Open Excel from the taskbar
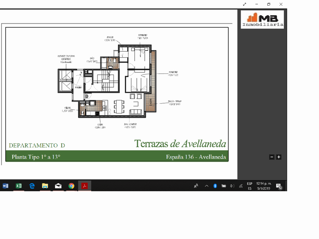Image resolution: width=319 pixels, height=239 pixels. (x=19, y=186)
